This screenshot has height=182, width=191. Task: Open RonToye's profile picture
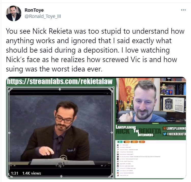pos(13,13)
